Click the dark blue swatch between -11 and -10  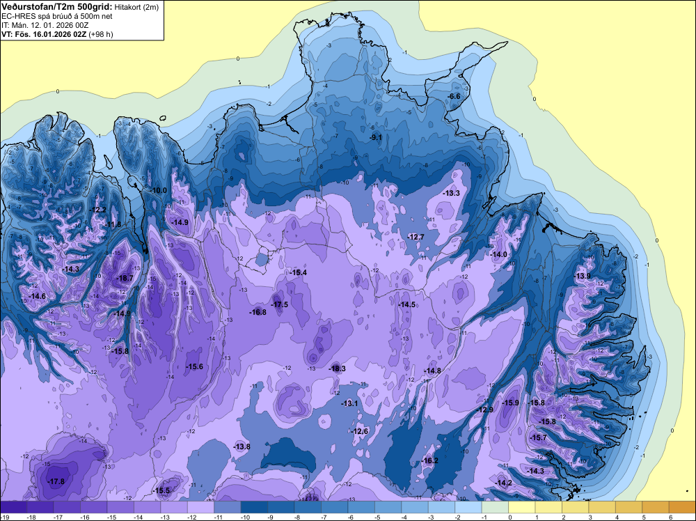[x=228, y=507]
